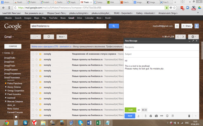203x126 pixels.
Task: Open chat with Polina Panicheva
Action: 15,83
